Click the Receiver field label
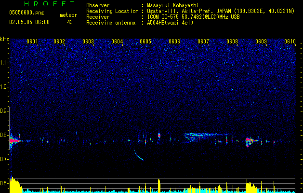 [x=98, y=17]
